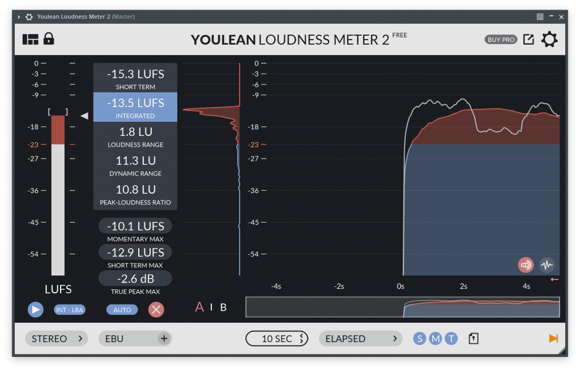
Task: Open the STEREO channel mode dropdown
Action: [56, 339]
